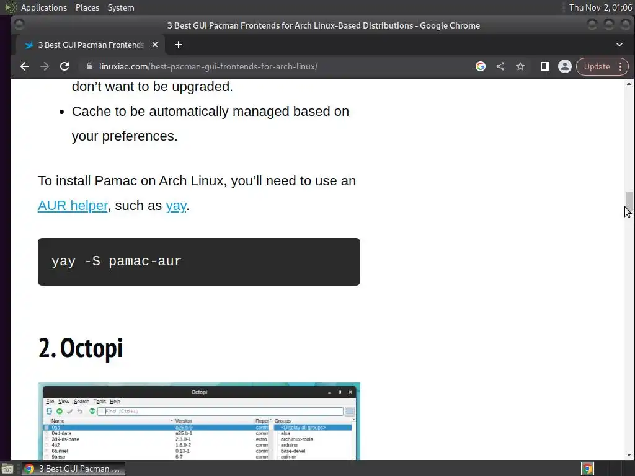This screenshot has height=476, width=635.
Task: Open Chrome three-dot menu
Action: click(621, 66)
